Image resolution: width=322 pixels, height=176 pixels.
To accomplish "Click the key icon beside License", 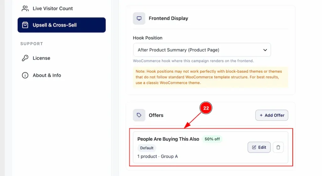I will [x=25, y=58].
